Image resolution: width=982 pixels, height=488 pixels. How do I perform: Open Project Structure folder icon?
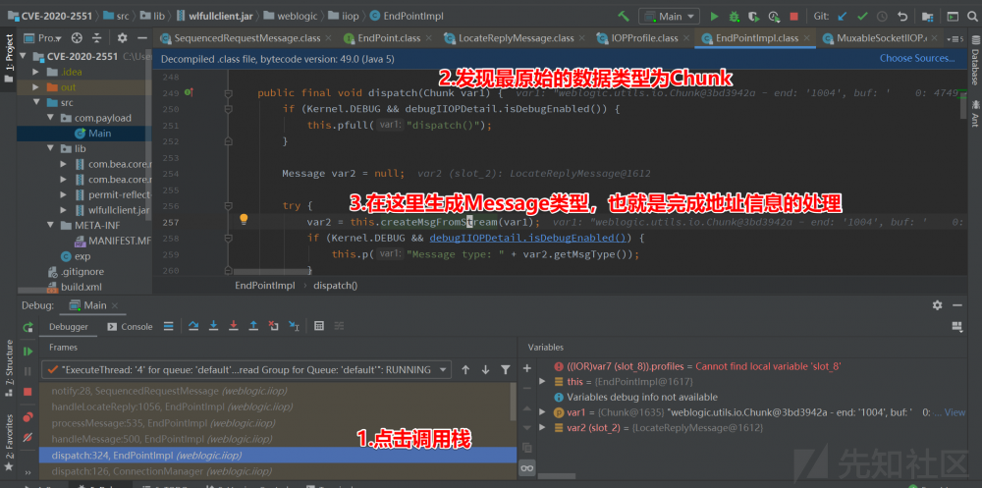928,17
